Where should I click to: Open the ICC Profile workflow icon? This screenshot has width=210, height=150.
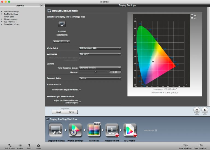pos(130,130)
